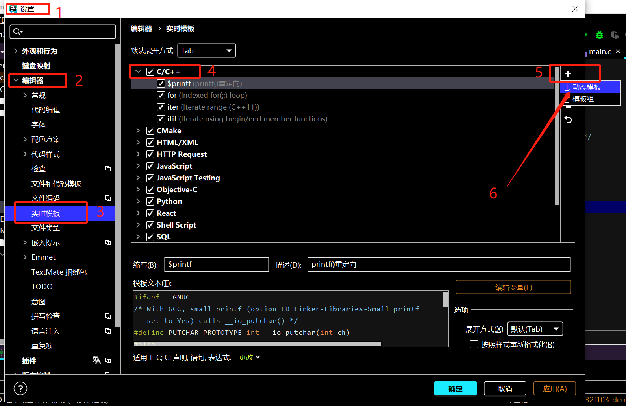This screenshot has height=406, width=626.
Task: Open help with the question mark icon
Action: (20, 388)
